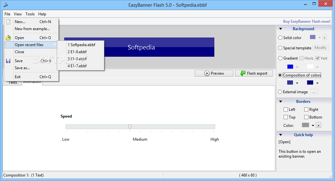
Task: Toggle the Horiz gradient checkbox
Action: pyautogui.click(x=301, y=58)
